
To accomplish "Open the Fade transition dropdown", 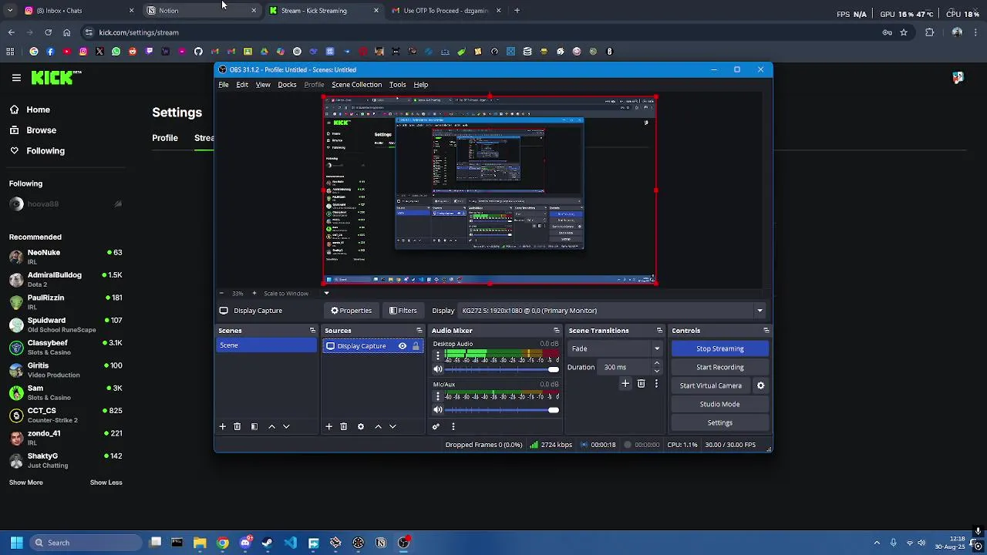I will click(x=615, y=348).
